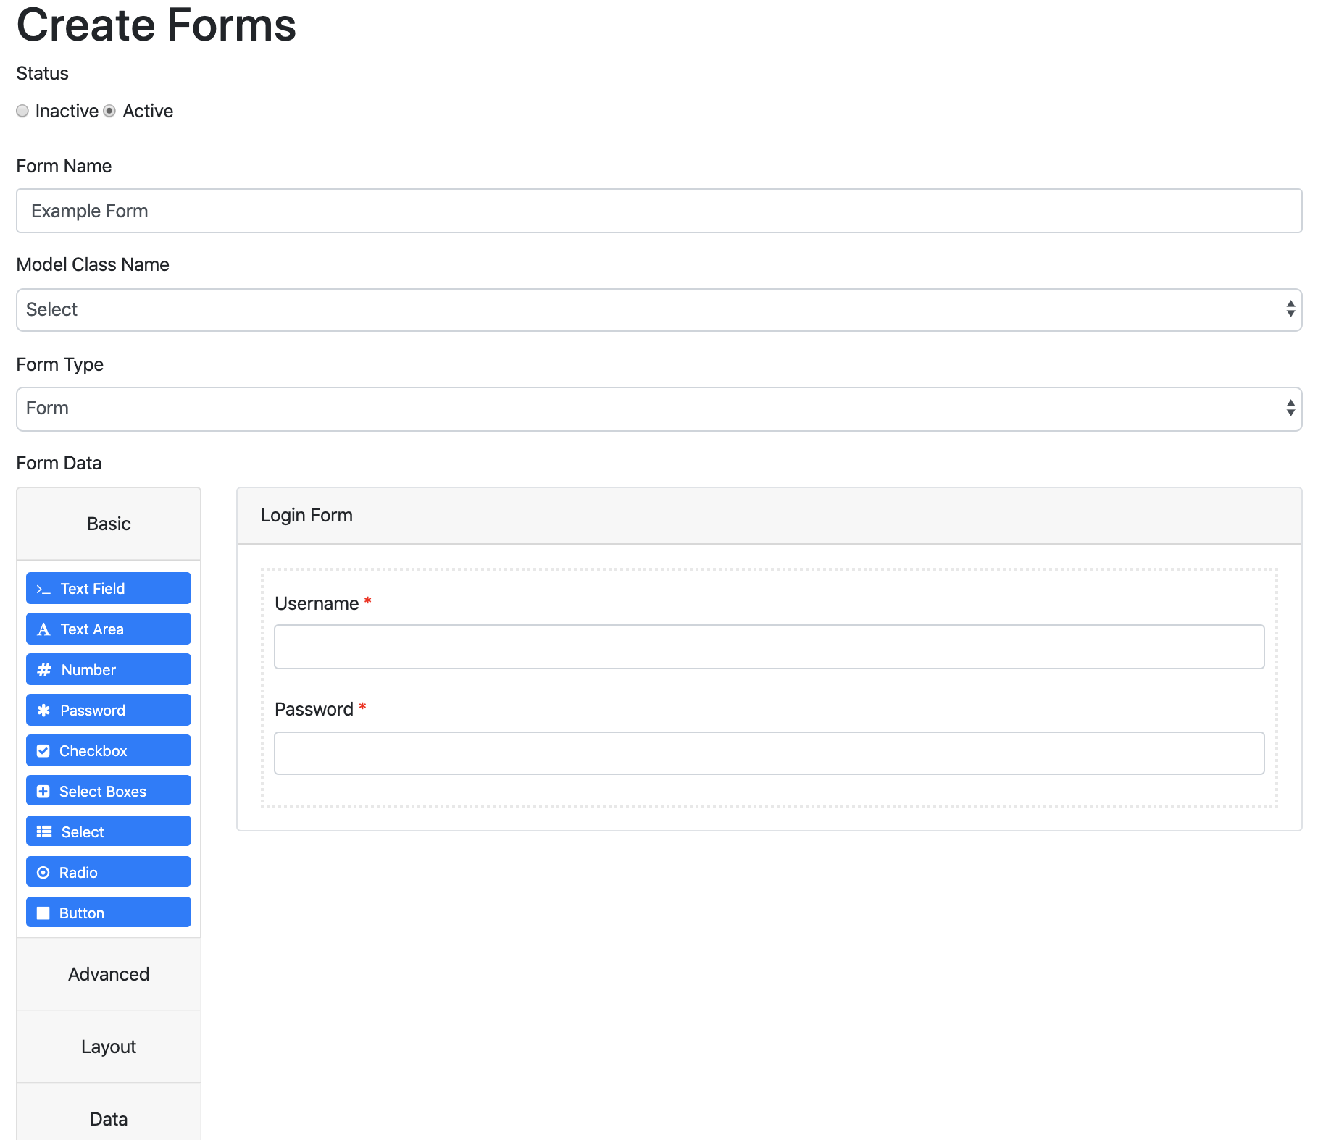Click the Number hash icon

click(44, 670)
